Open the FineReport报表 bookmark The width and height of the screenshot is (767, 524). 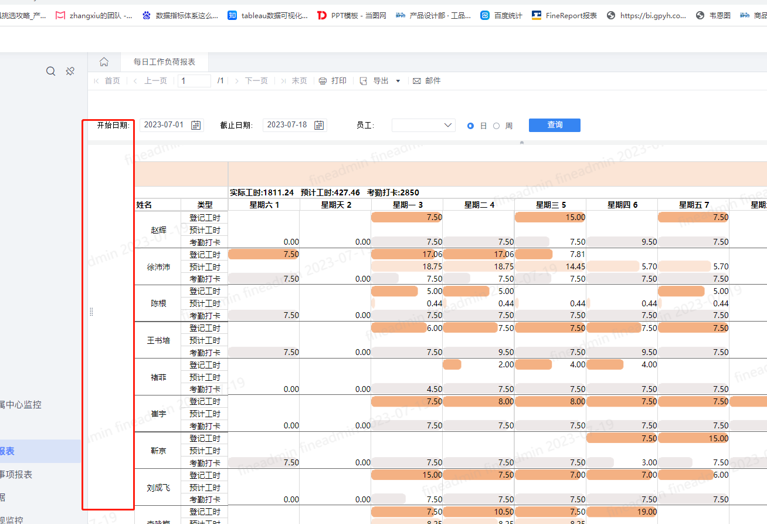(x=565, y=16)
